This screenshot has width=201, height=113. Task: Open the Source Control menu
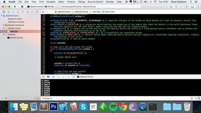coord(95,2)
